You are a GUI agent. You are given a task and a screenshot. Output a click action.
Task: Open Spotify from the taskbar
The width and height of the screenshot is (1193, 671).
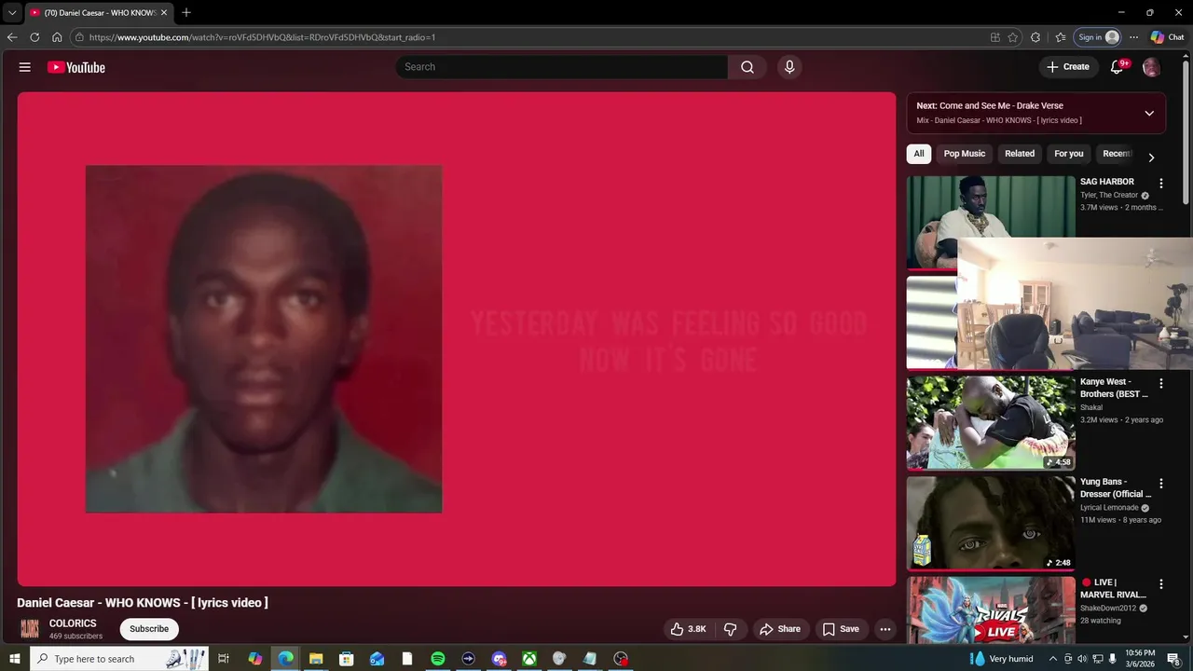pyautogui.click(x=438, y=659)
